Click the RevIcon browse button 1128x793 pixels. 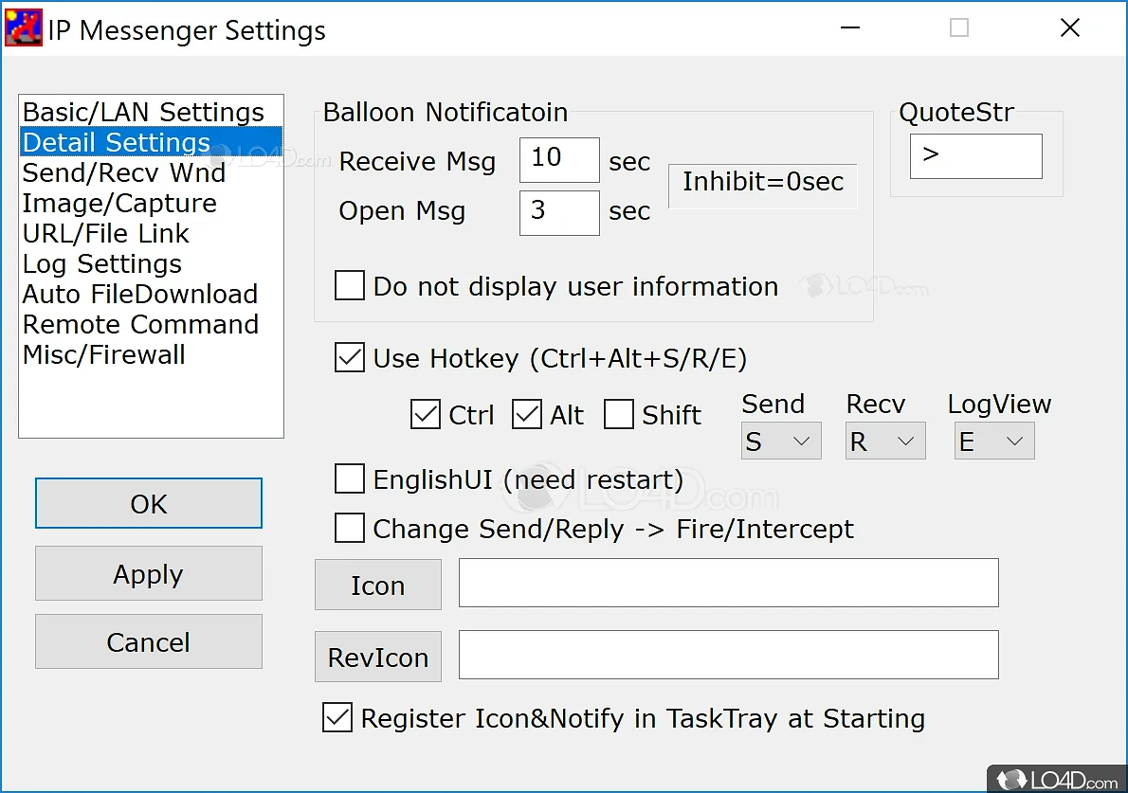point(377,658)
